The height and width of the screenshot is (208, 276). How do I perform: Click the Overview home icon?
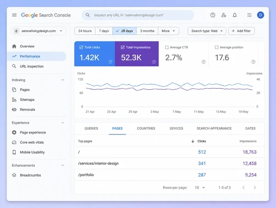[x=14, y=46]
